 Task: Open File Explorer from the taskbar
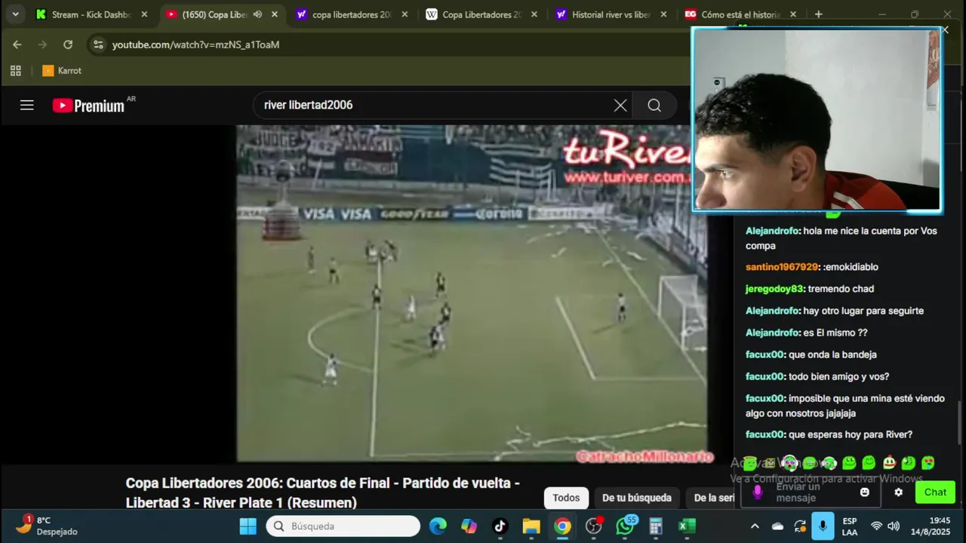click(531, 526)
